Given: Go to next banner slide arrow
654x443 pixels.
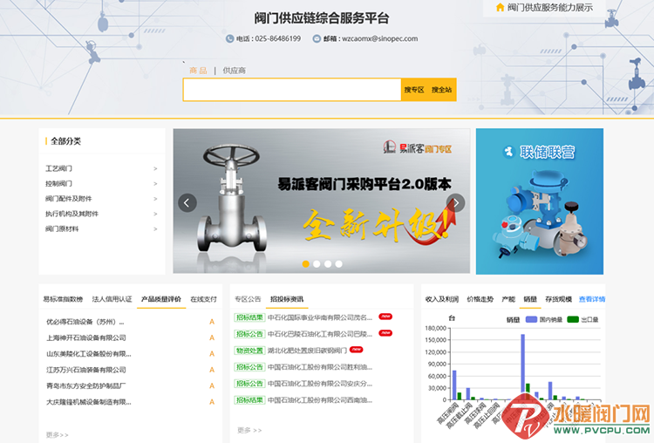Looking at the screenshot, I should click(x=455, y=202).
